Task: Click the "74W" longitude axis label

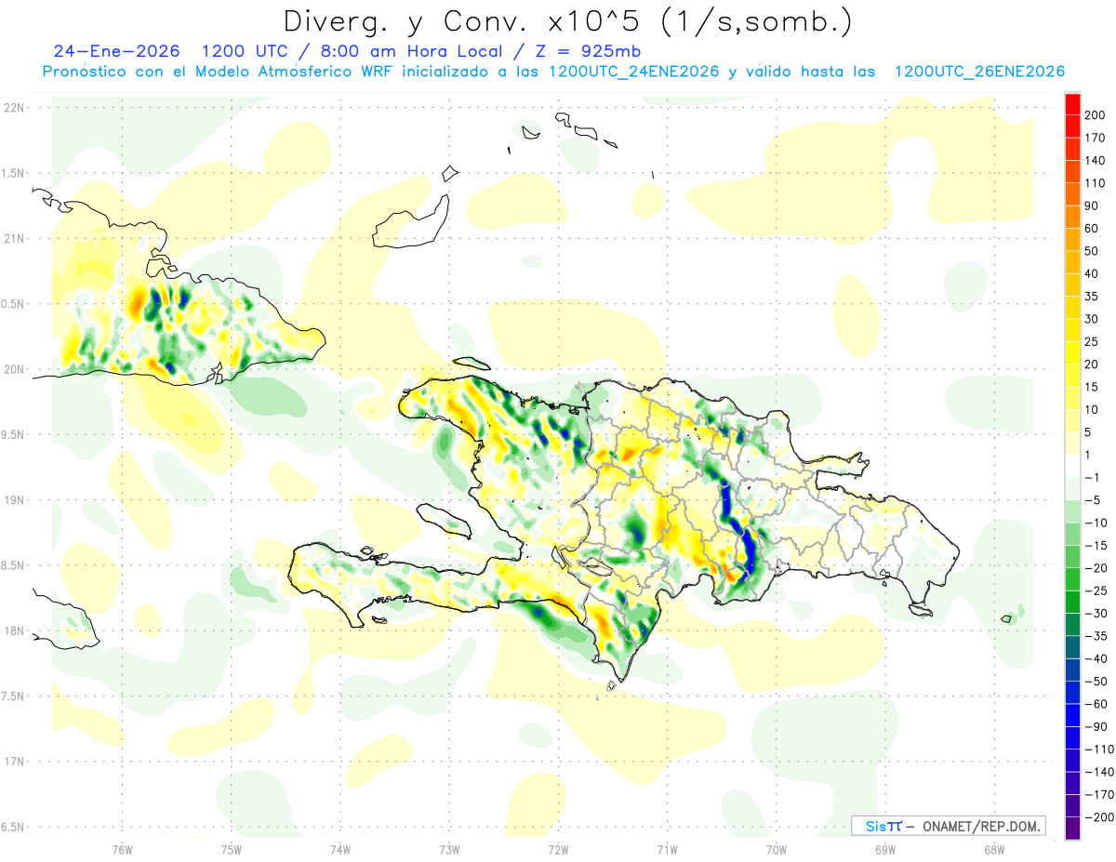Action: (339, 850)
